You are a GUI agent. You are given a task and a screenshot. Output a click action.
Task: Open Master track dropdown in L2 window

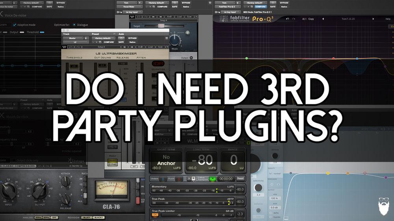pos(72,38)
